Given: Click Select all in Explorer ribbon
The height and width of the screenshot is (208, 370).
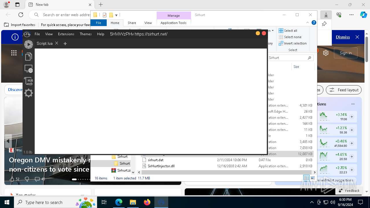Looking at the screenshot, I should pyautogui.click(x=288, y=31).
